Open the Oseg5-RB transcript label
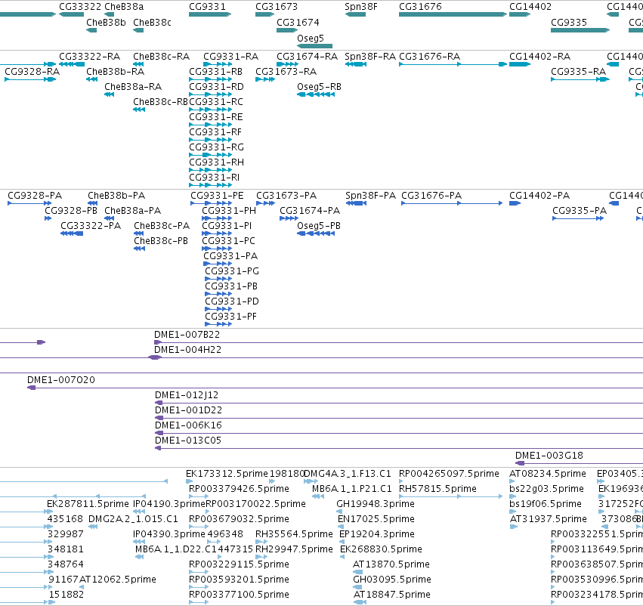643x606 pixels. [x=319, y=86]
